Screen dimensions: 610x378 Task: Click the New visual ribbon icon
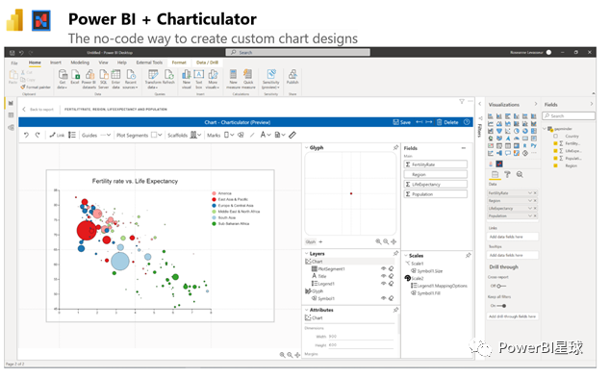tap(187, 79)
